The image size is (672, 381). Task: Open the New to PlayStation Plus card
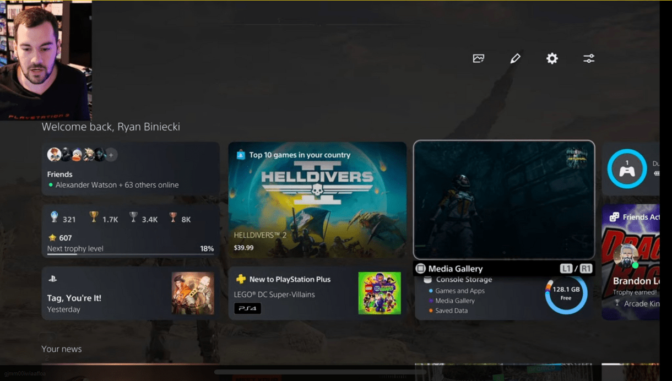pyautogui.click(x=317, y=293)
